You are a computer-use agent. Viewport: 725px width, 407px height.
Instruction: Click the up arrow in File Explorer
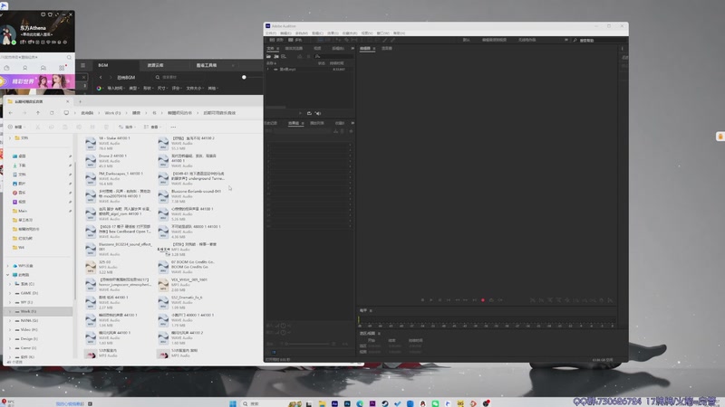tap(38, 112)
